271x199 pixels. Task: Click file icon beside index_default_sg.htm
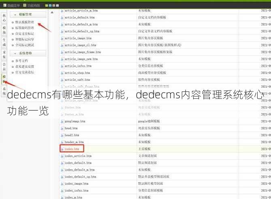point(62,177)
